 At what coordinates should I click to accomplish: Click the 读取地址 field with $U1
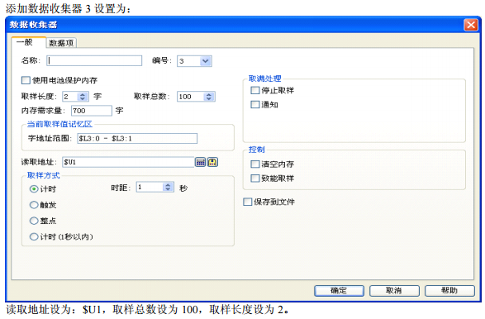[x=128, y=162]
